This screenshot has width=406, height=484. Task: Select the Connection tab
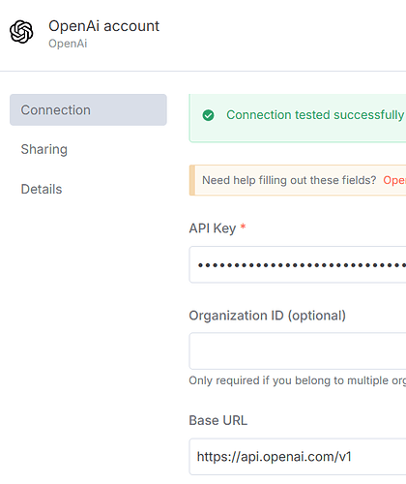click(x=88, y=109)
